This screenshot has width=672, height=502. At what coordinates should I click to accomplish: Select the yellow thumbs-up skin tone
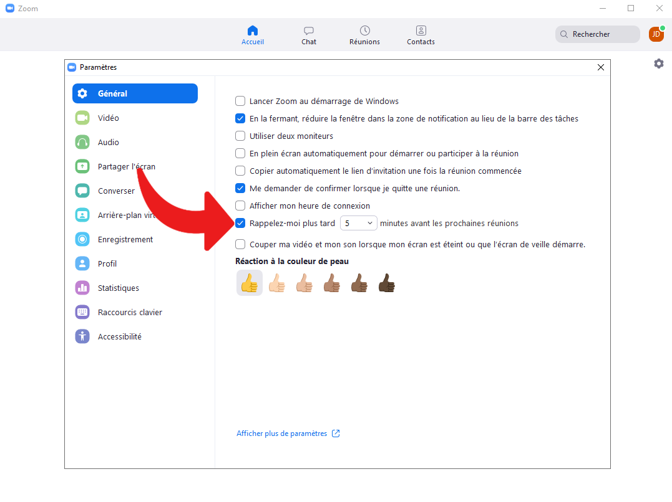(250, 283)
